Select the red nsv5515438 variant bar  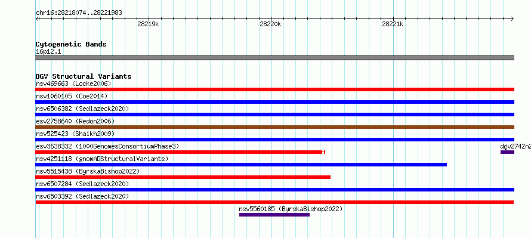183,177
